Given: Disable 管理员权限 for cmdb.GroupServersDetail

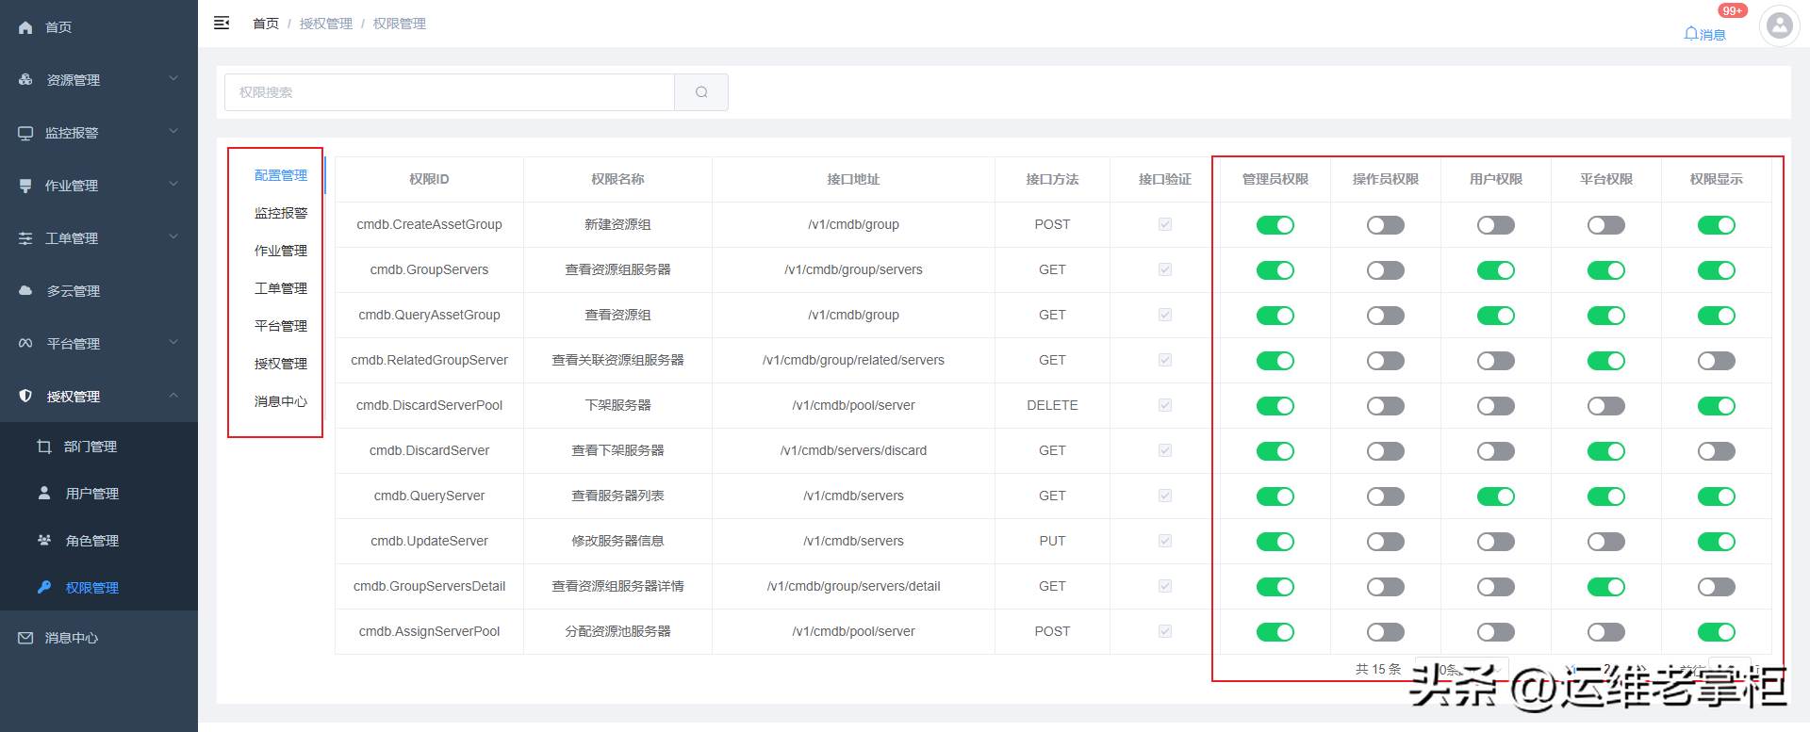Looking at the screenshot, I should (1275, 587).
